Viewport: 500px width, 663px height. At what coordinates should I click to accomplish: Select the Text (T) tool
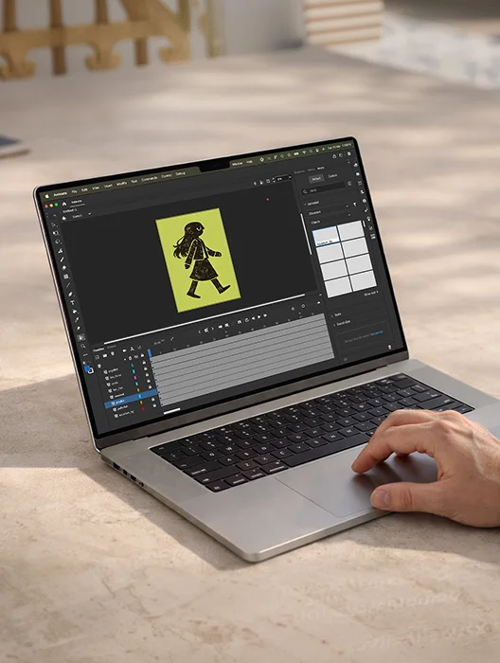pos(72,302)
